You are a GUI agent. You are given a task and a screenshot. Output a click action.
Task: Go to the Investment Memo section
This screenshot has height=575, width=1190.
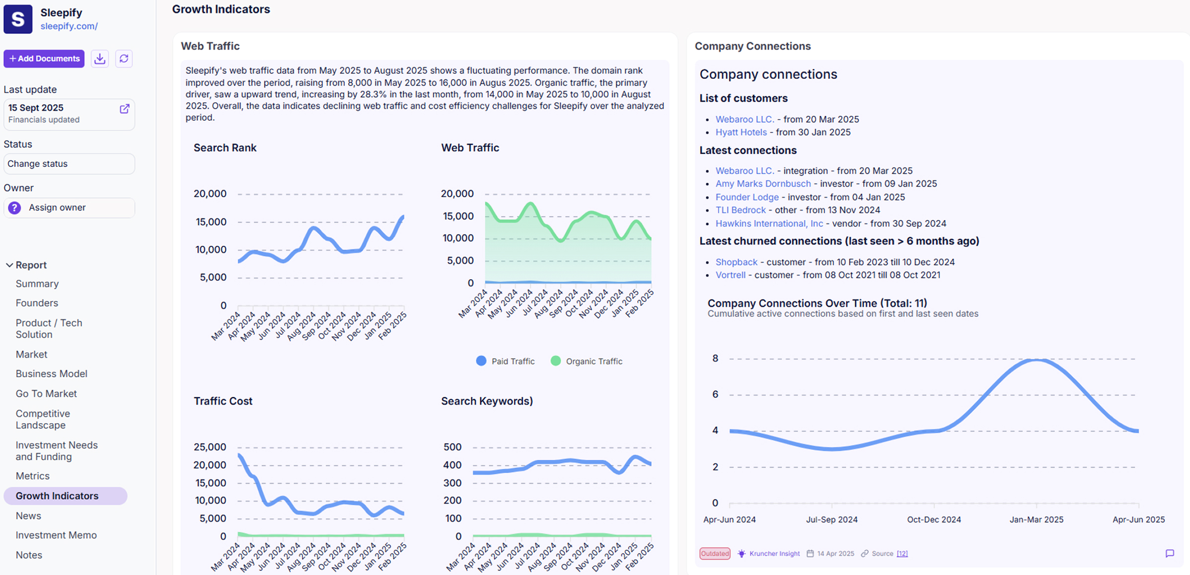pos(56,535)
